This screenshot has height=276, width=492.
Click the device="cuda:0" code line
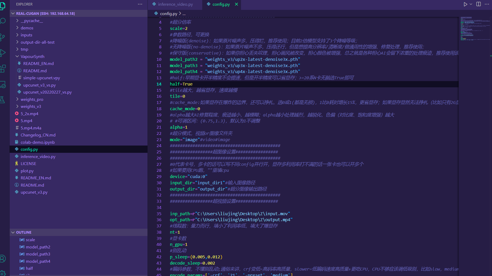[x=189, y=176]
